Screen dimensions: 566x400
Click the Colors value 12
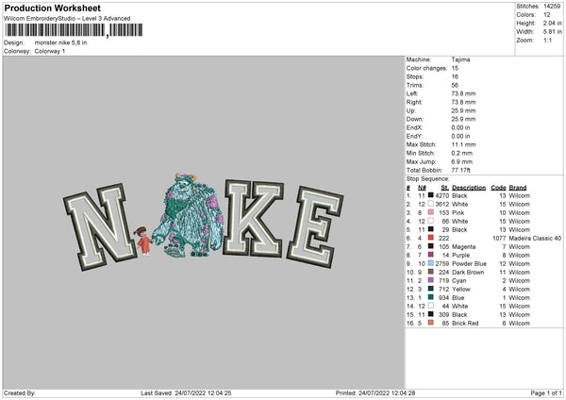[547, 15]
